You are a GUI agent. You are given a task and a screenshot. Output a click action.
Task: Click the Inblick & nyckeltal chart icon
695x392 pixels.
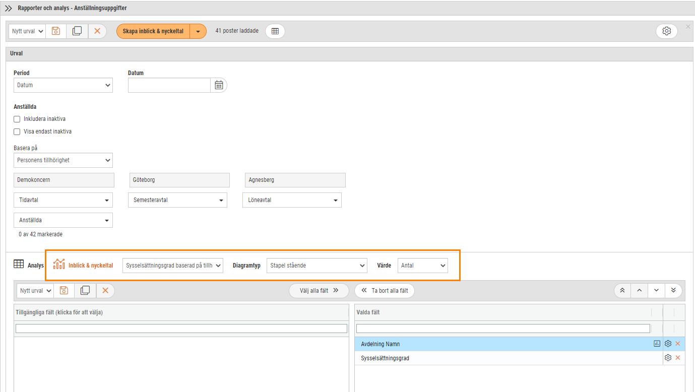59,264
